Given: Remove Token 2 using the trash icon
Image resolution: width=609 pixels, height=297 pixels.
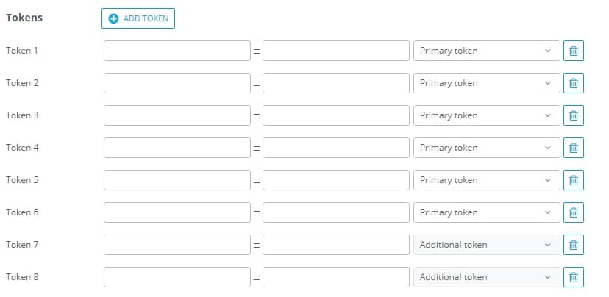Looking at the screenshot, I should click(x=573, y=83).
